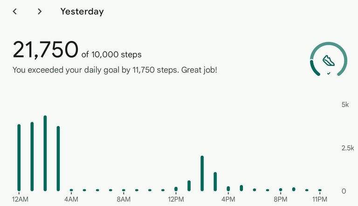Screen dimensions: 358x206
Task: Tap the 5k y-axis label
Action: click(345, 105)
